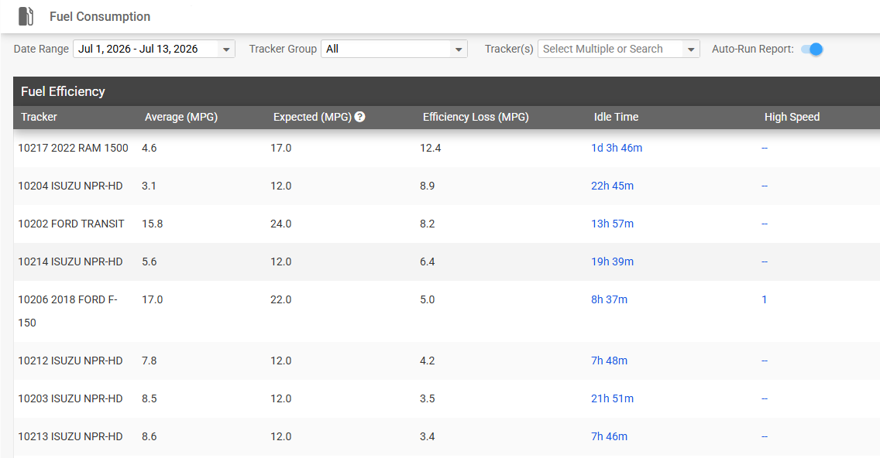Sort by the High Speed column header
880x458 pixels.
point(792,117)
